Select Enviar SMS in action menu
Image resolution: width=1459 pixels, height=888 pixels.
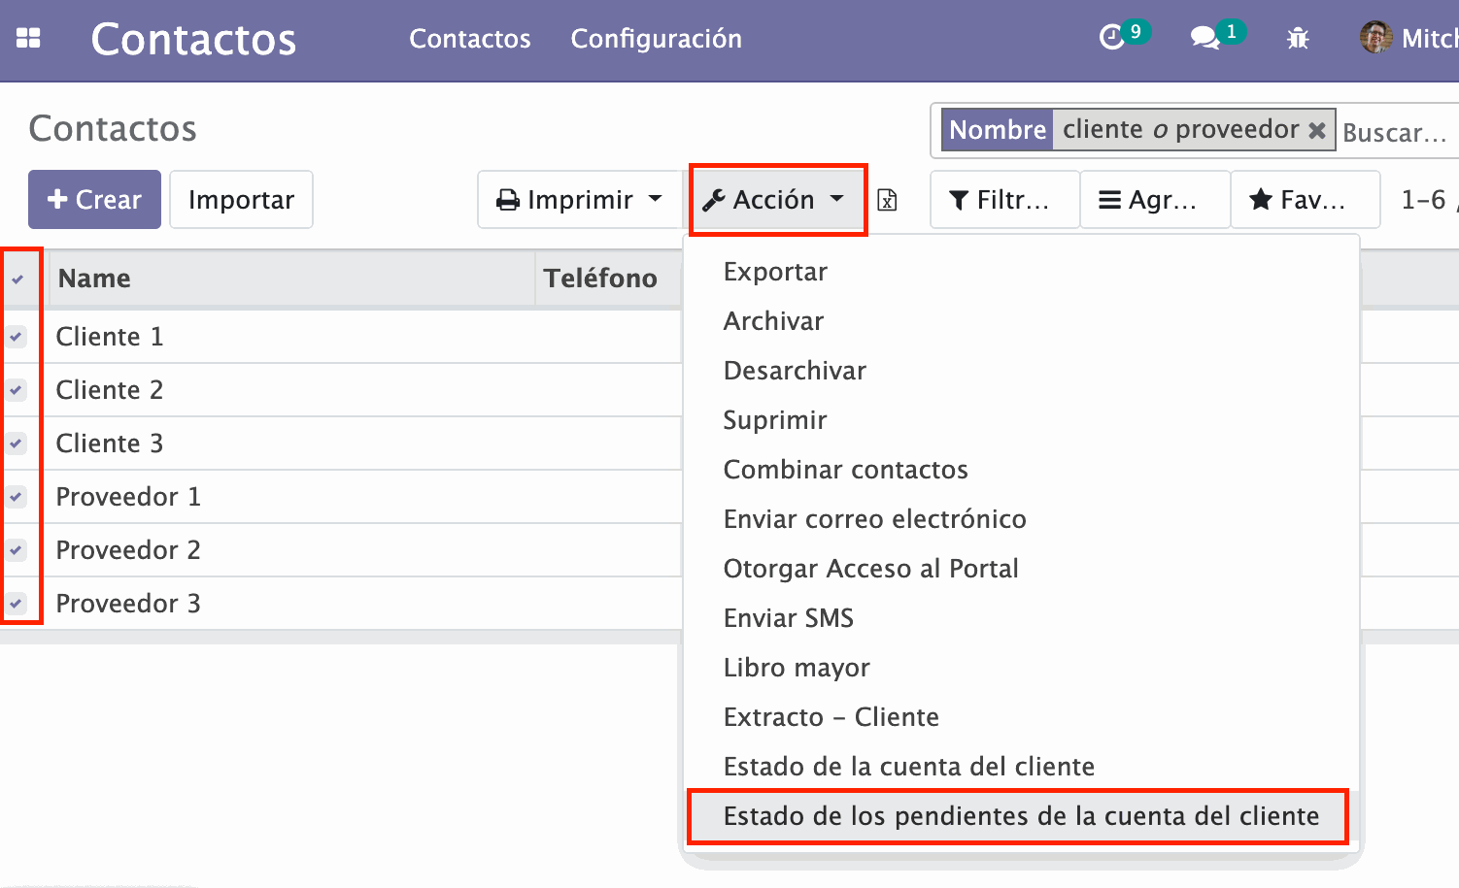click(x=788, y=618)
